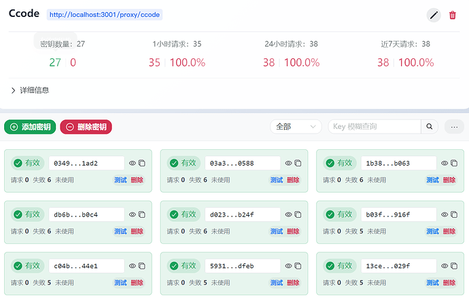
Task: Show key 0349...1ad2 with eye icon
Action: (x=133, y=163)
